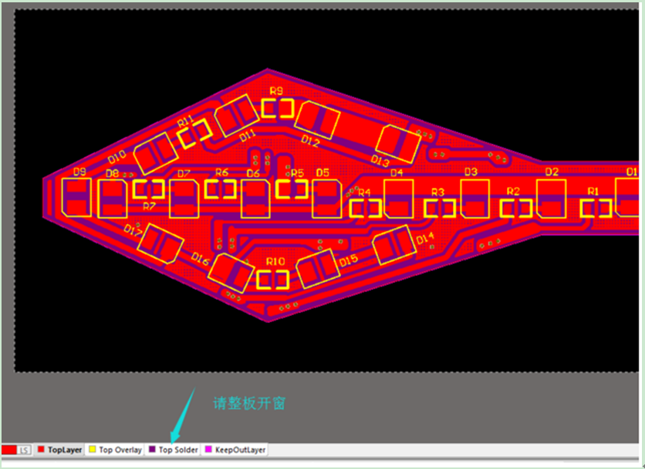Click the red current layer color swatch
The width and height of the screenshot is (645, 469).
9,450
